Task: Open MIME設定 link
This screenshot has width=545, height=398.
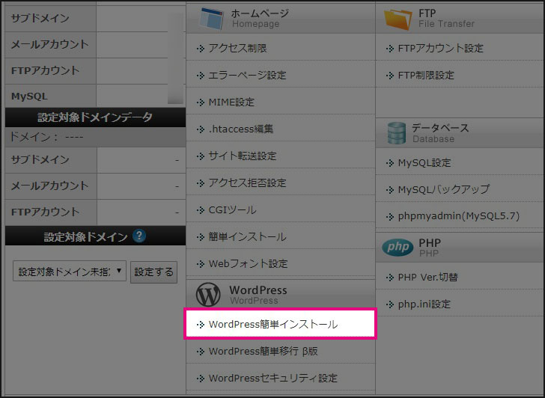Action: tap(231, 102)
